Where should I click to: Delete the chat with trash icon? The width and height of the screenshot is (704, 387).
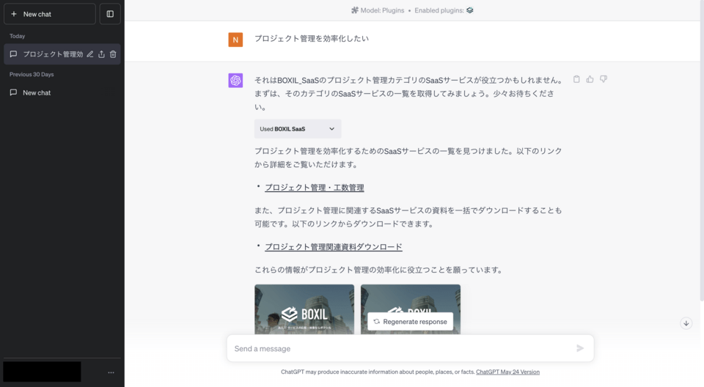tap(113, 54)
